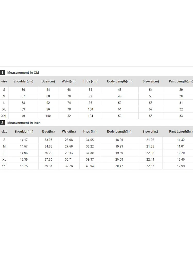Select the Measurement In Inch heading
The image size is (193, 257).
tap(24, 123)
